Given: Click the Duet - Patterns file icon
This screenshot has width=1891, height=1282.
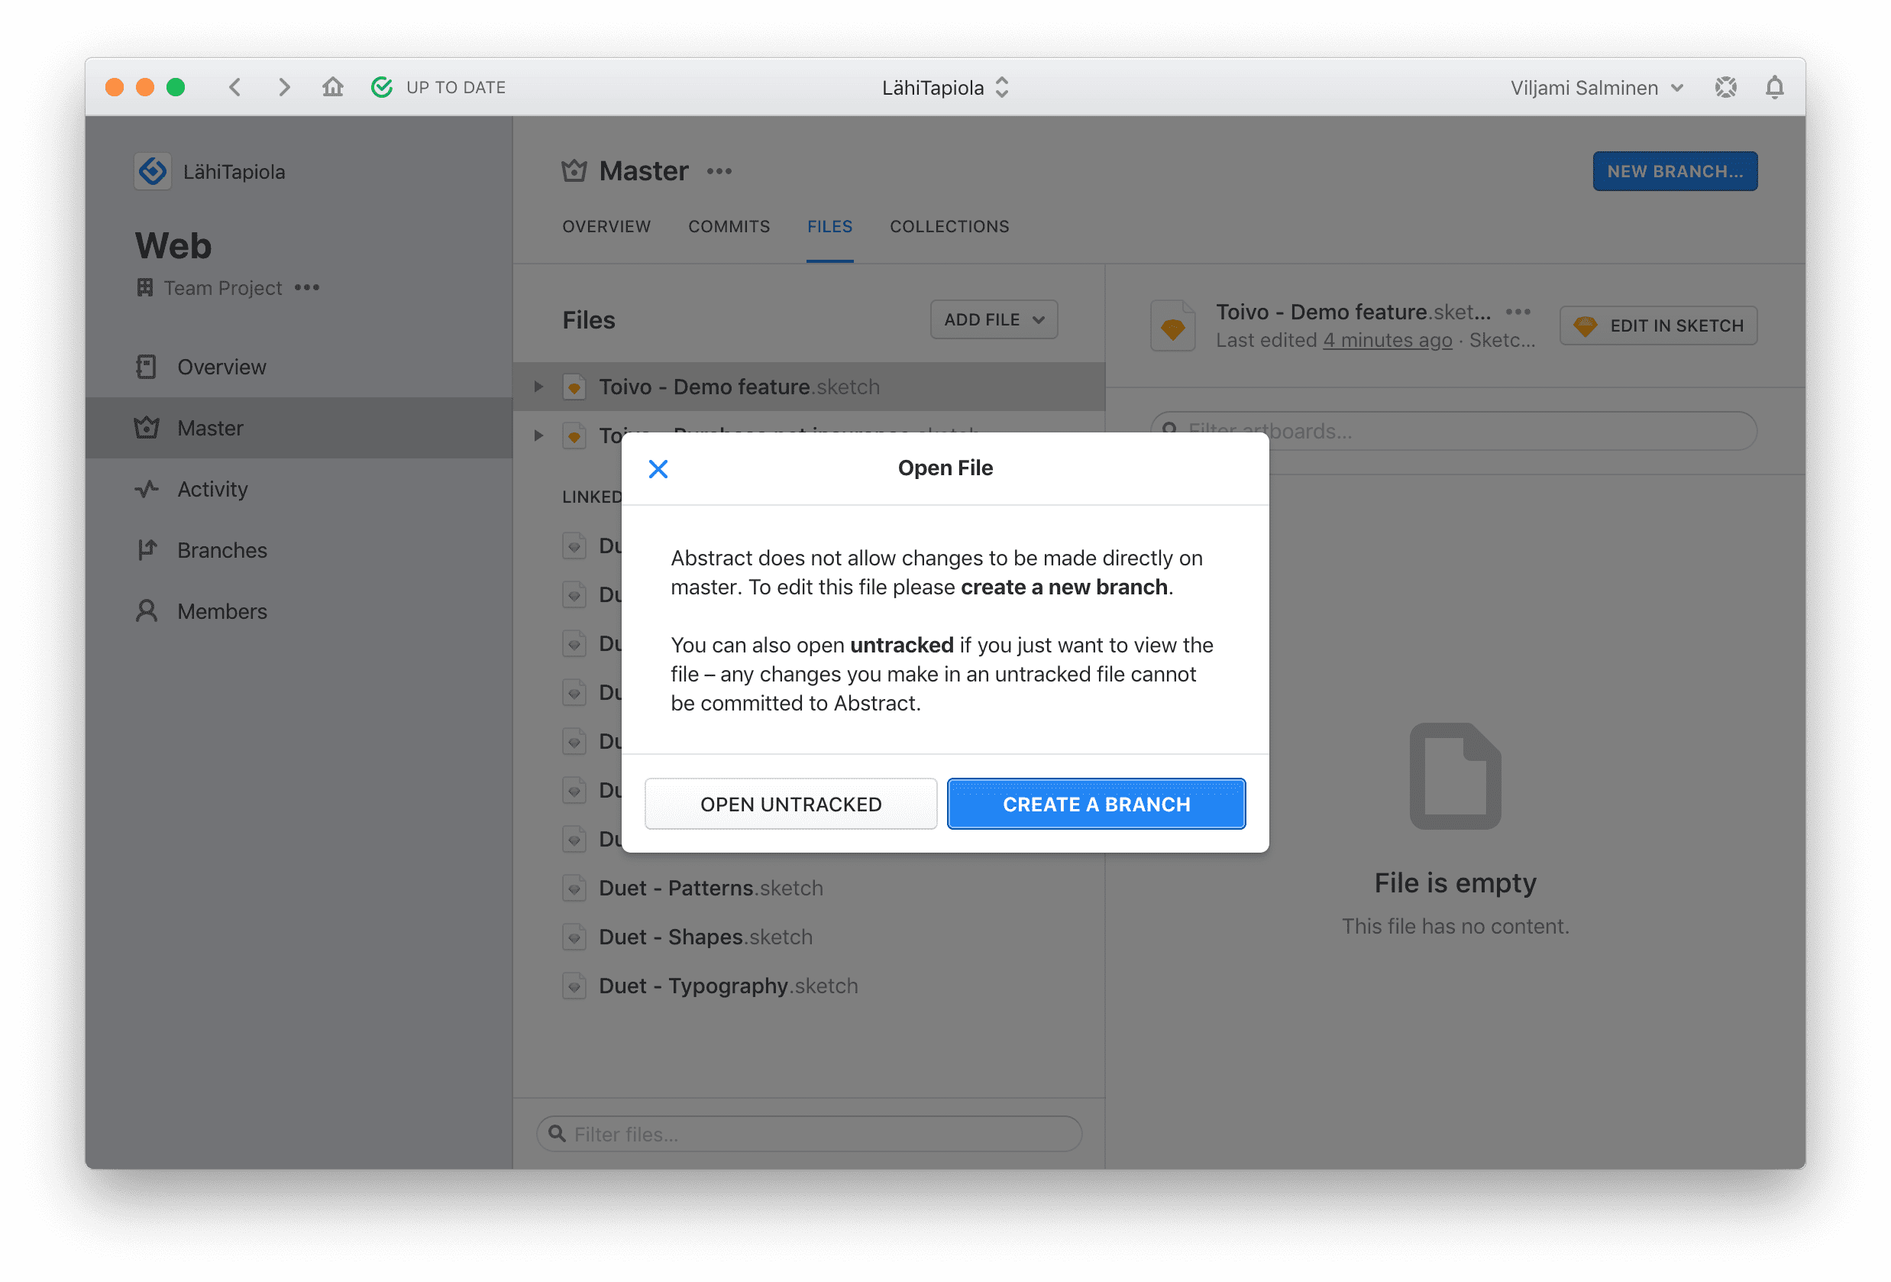Looking at the screenshot, I should pyautogui.click(x=574, y=888).
